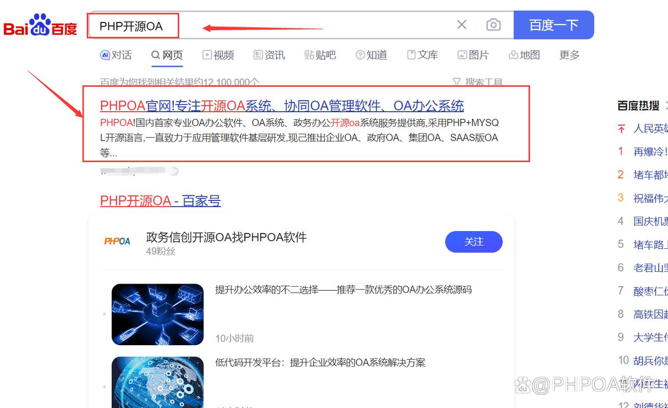Expand the 更多 menu
Image resolution: width=668 pixels, height=408 pixels.
569,55
